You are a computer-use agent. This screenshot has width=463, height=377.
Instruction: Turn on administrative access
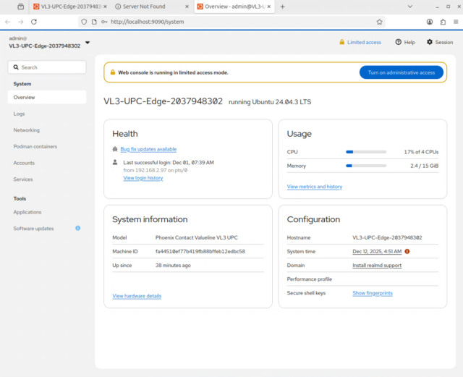click(401, 72)
